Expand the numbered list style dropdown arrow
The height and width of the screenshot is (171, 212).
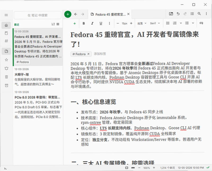pyautogui.click(x=181, y=23)
